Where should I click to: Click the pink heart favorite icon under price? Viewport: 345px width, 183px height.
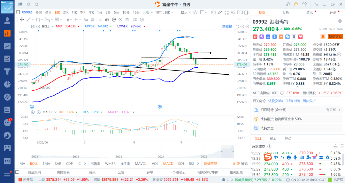tap(300, 36)
